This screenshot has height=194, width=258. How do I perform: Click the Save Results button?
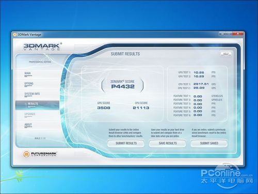[x=168, y=143]
